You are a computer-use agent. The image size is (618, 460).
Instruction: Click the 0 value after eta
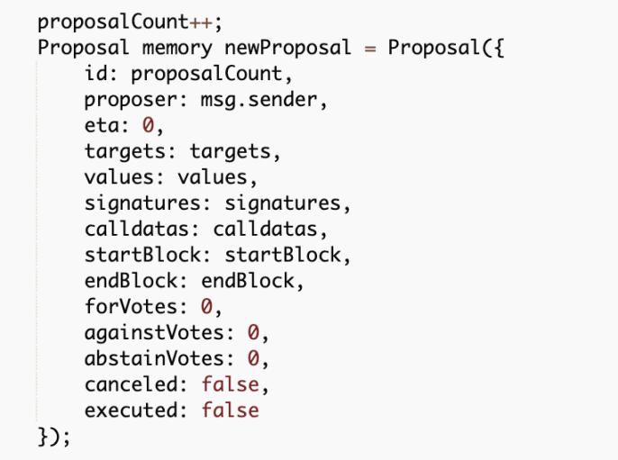148,126
